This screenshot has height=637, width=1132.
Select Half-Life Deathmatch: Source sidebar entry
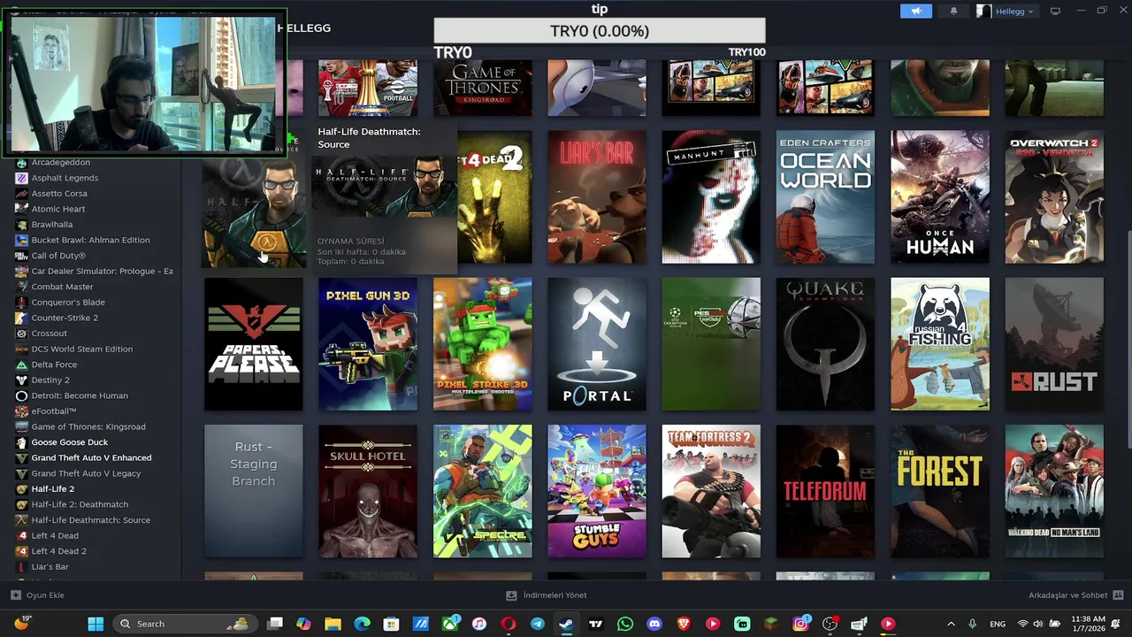coord(90,520)
